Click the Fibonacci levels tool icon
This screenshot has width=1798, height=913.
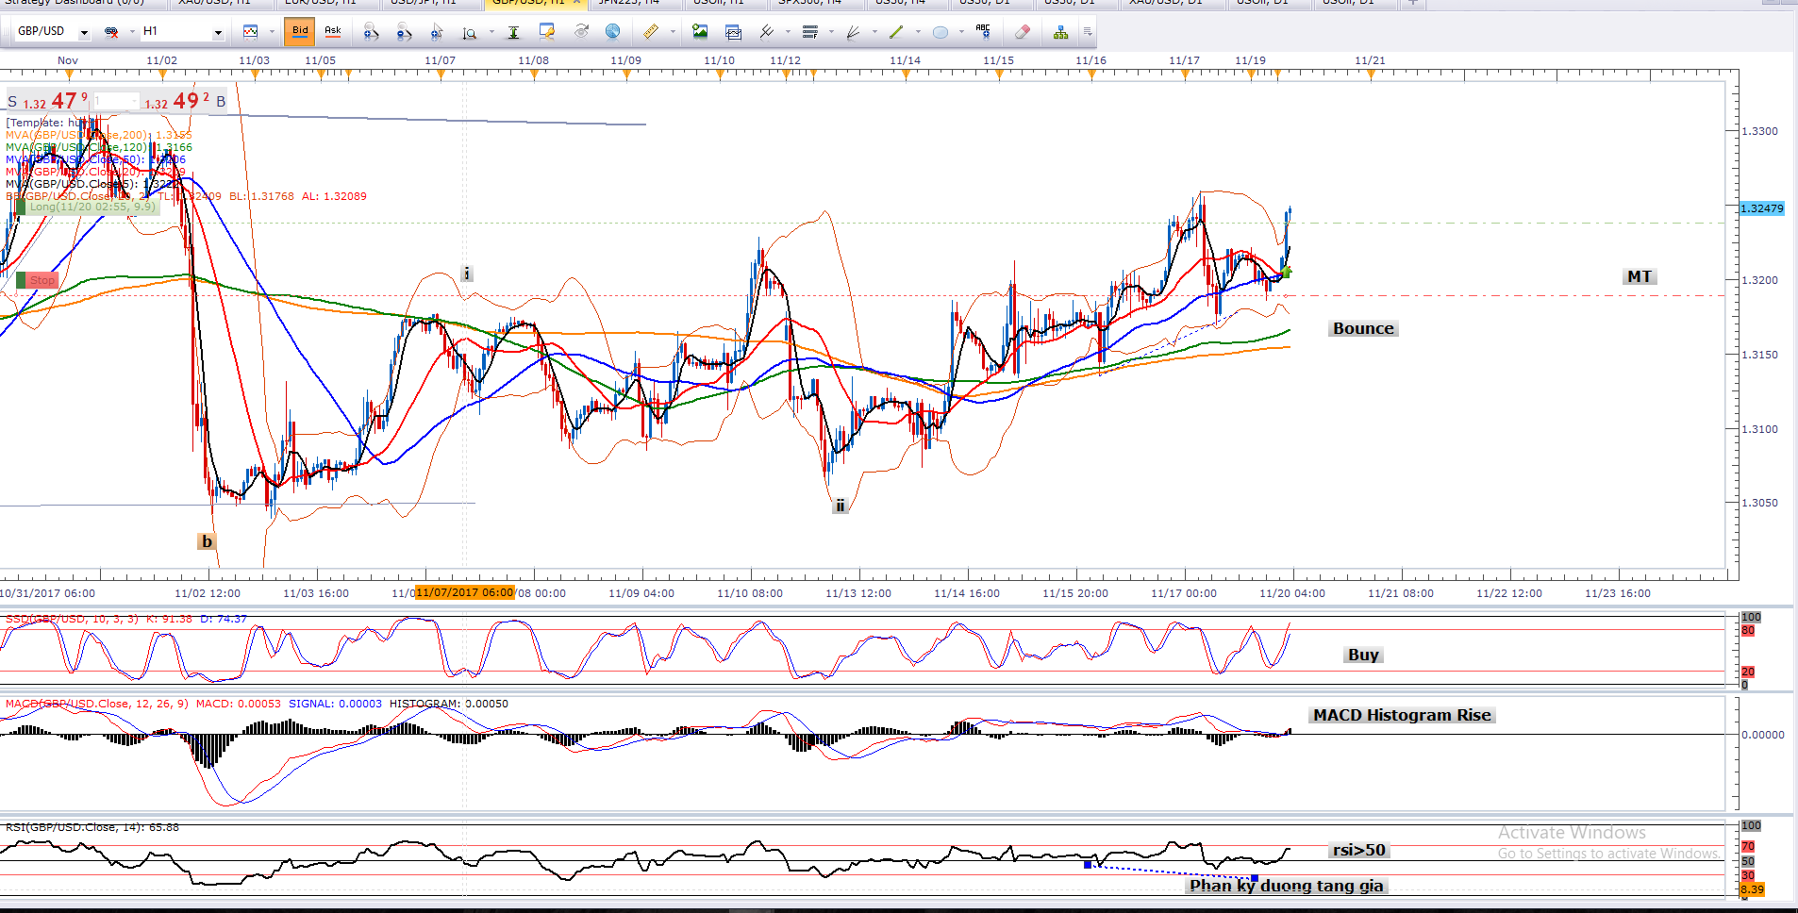click(809, 32)
